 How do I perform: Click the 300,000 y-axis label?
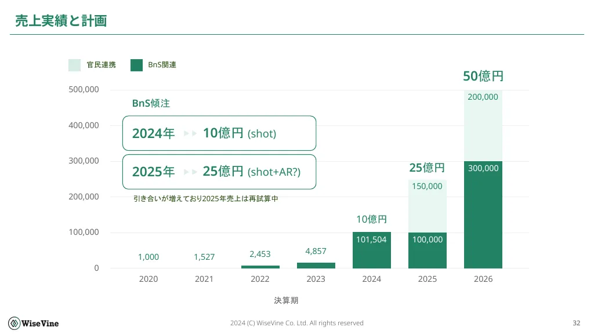click(84, 161)
